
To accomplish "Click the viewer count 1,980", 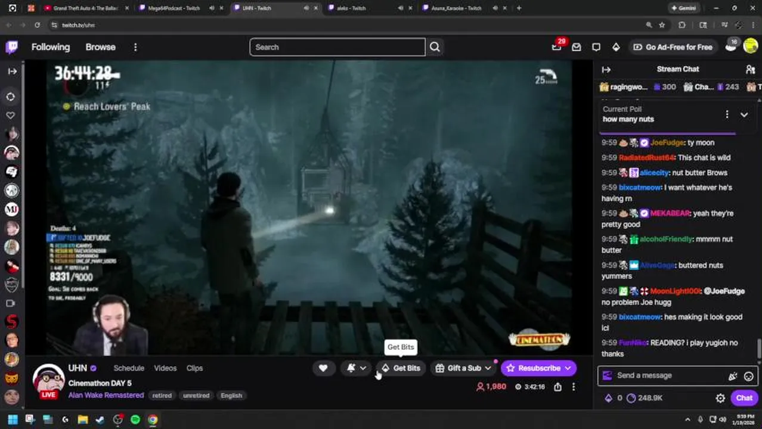I will click(491, 387).
